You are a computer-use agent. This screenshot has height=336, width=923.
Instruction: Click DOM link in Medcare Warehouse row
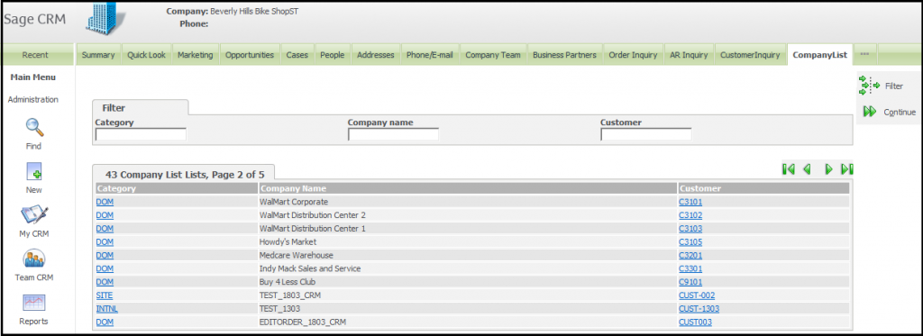pyautogui.click(x=105, y=256)
